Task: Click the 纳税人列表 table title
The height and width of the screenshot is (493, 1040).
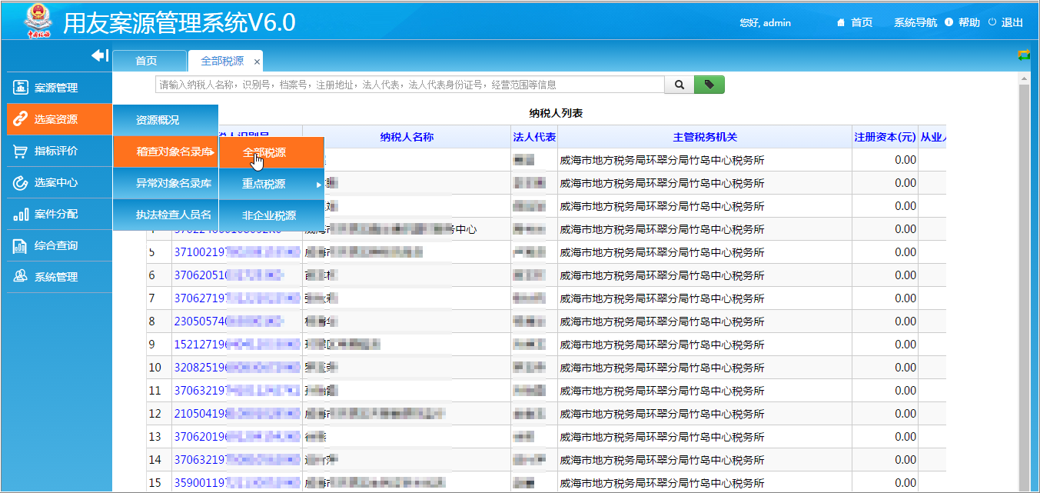Action: tap(556, 113)
